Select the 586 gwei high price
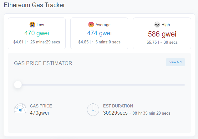The width and height of the screenshot is (198, 139). pos(162,34)
